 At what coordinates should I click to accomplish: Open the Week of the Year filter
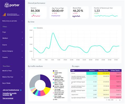coord(12,77)
